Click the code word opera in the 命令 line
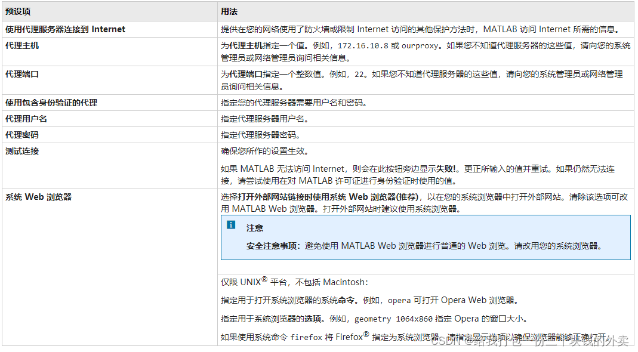This screenshot has height=352, width=638. point(399,300)
